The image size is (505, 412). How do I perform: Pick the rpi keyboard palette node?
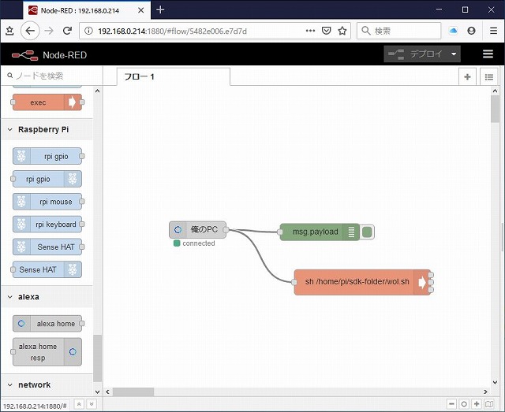pyautogui.click(x=47, y=225)
